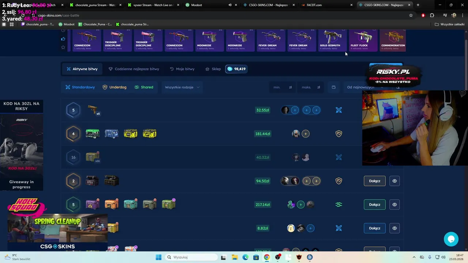Screen dimensions: 468x263
Task: Open Moje bitwy tab
Action: [x=182, y=69]
